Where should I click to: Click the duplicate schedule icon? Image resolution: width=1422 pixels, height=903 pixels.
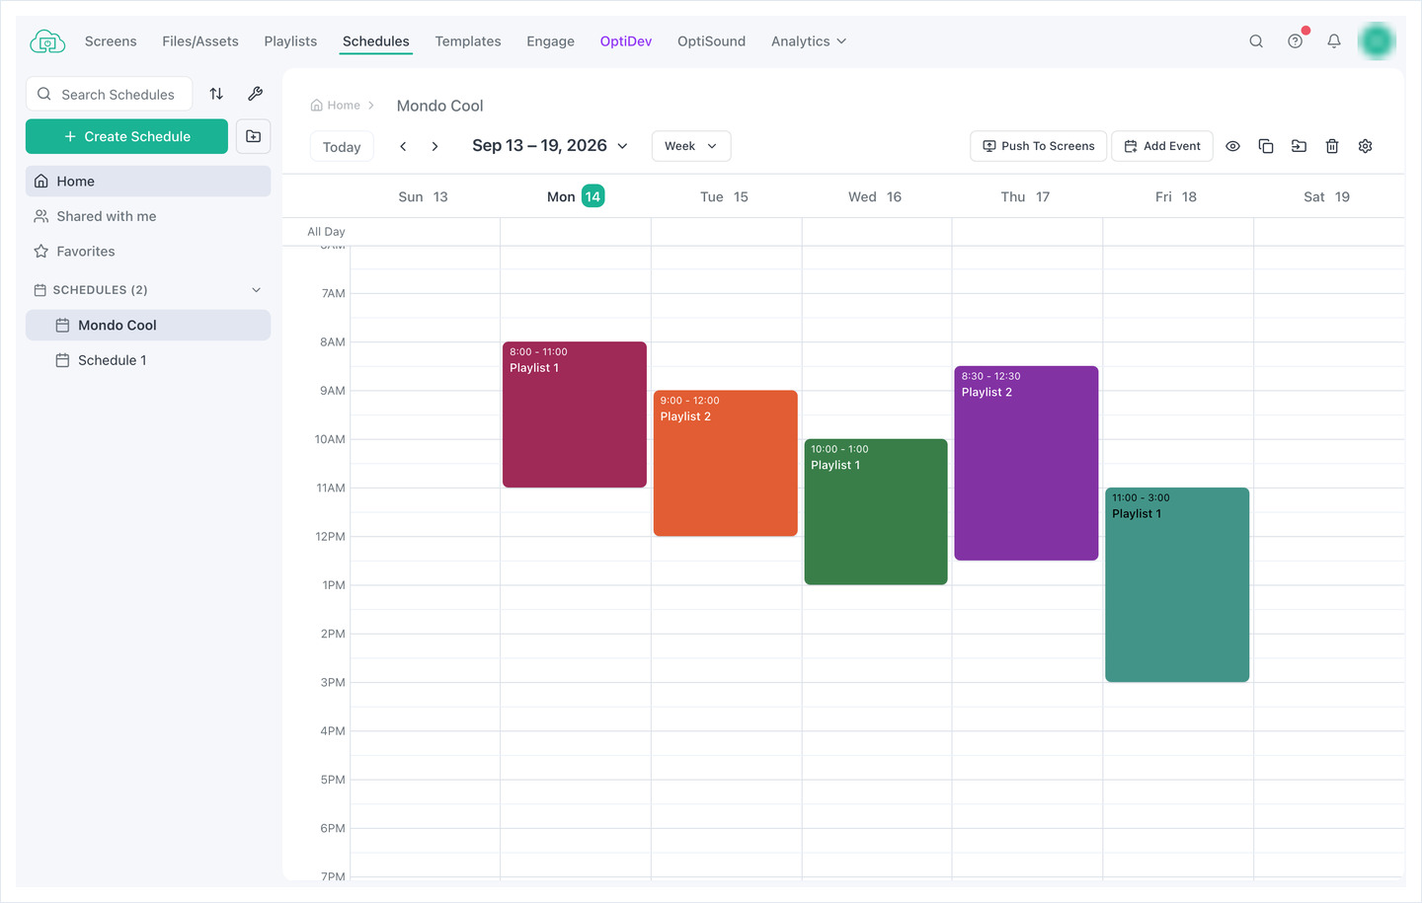[1266, 146]
